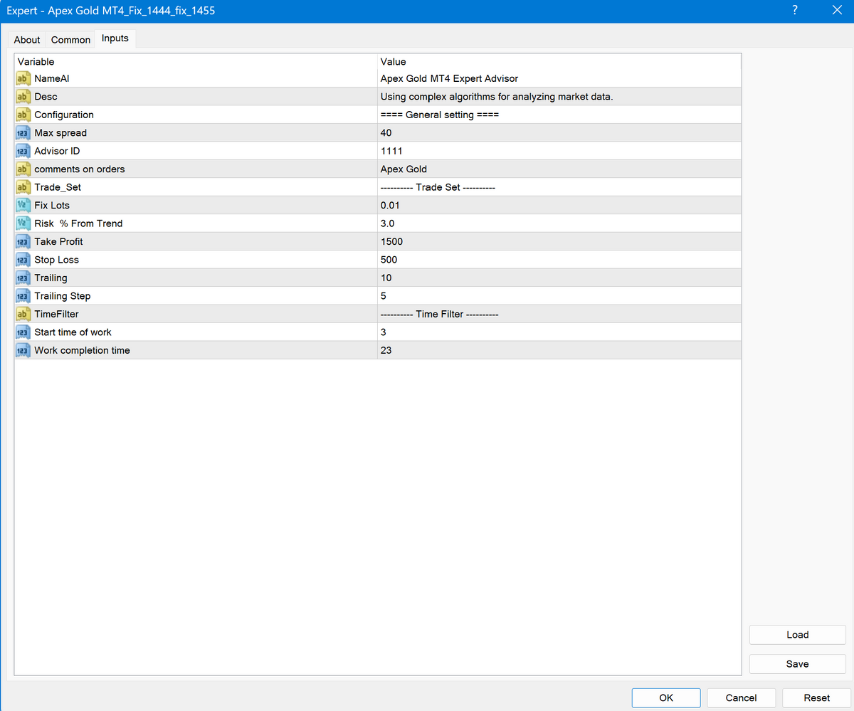Select the icon beside Trailing Step
This screenshot has width=854, height=711.
click(x=22, y=296)
